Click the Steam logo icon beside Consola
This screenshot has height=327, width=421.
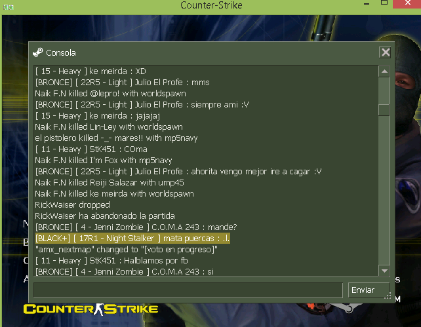pyautogui.click(x=38, y=52)
